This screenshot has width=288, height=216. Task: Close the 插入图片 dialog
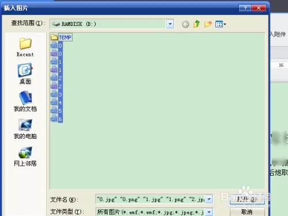[x=259, y=8]
